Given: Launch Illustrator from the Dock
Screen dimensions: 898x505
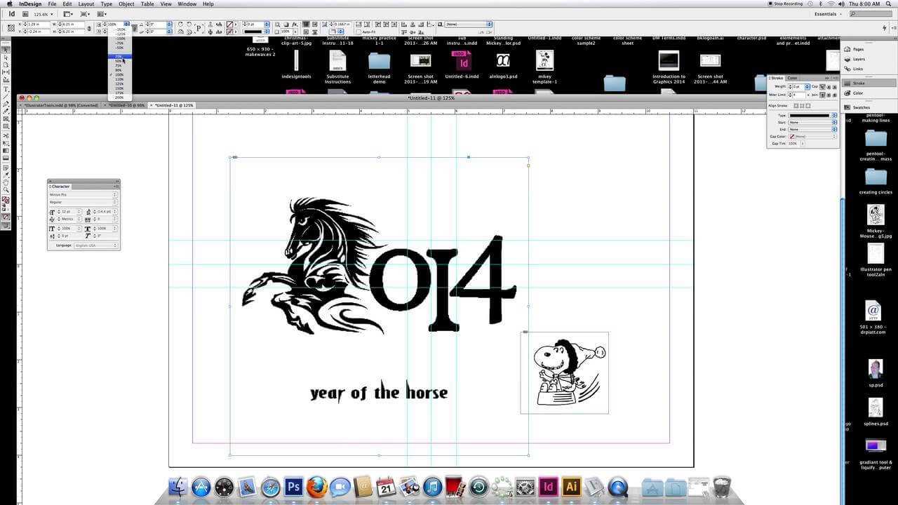Looking at the screenshot, I should tap(572, 486).
